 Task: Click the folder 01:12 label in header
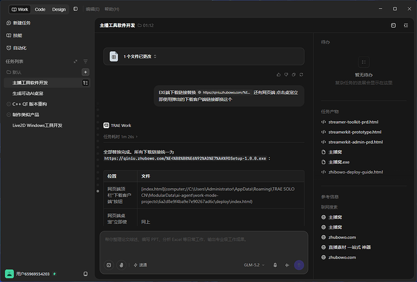tap(146, 25)
